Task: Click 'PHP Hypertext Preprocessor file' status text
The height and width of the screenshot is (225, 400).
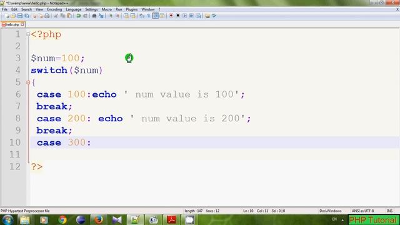Action: 25,211
